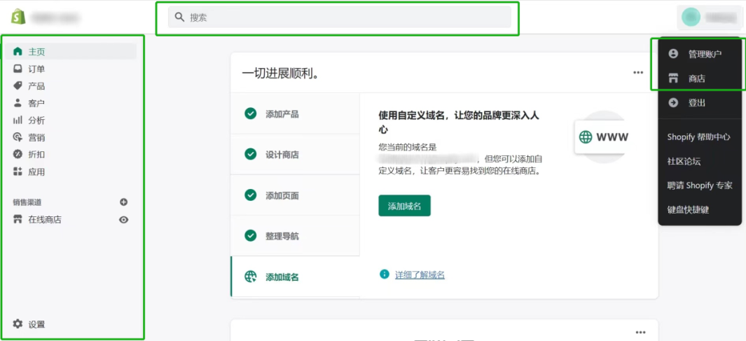This screenshot has width=746, height=341.
Task: Open 营销 marketing section
Action: click(x=36, y=137)
